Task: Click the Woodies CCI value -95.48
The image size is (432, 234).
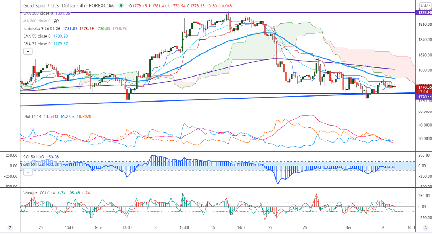Action: tap(74, 193)
